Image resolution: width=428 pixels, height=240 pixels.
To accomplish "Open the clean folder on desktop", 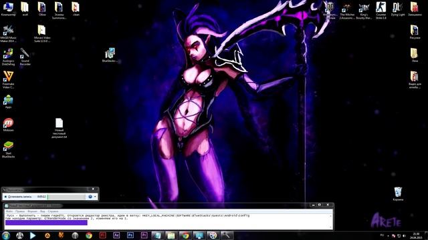I will tap(76, 9).
